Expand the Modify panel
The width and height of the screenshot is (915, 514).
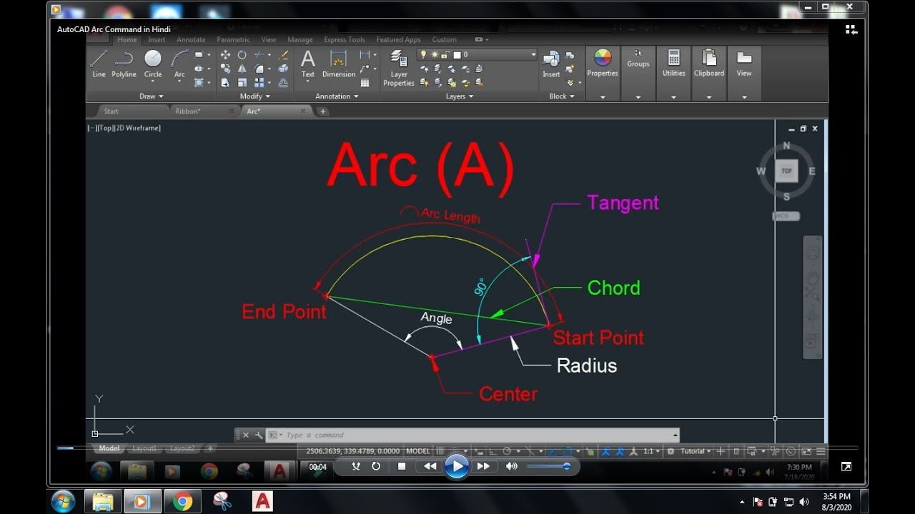click(x=255, y=96)
